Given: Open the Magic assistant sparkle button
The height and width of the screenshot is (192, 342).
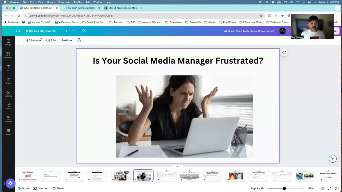Looking at the screenshot, I should coord(333,159).
